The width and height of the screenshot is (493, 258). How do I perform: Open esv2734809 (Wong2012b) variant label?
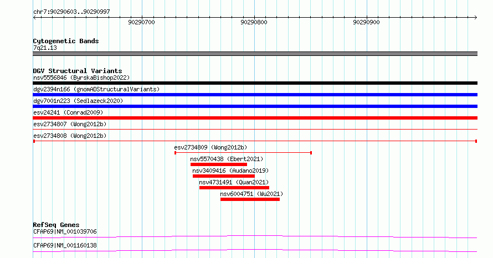210,147
